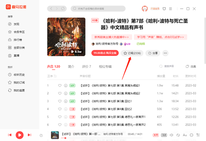Like track 4 with the heart icon

pyautogui.click(x=60, y=109)
